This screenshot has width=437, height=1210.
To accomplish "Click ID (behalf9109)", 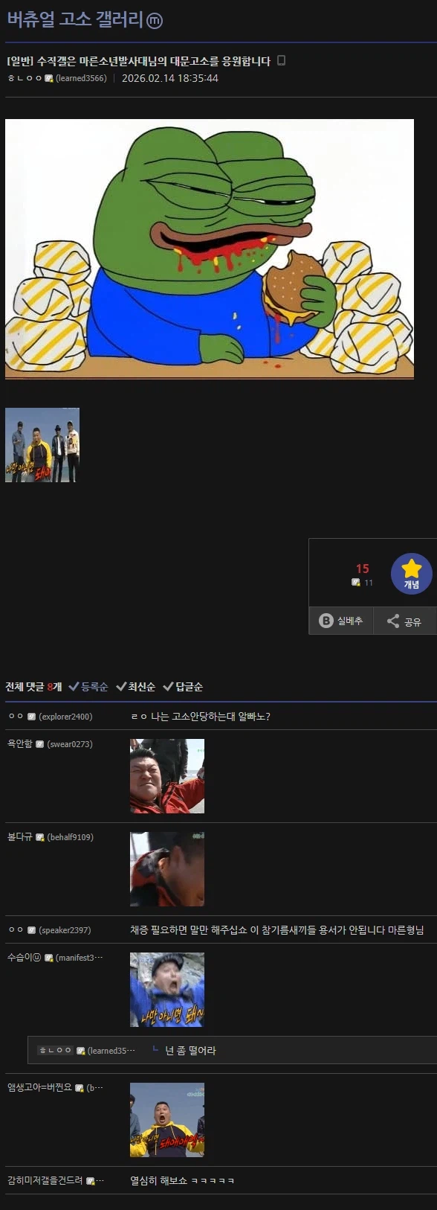I will 71,837.
